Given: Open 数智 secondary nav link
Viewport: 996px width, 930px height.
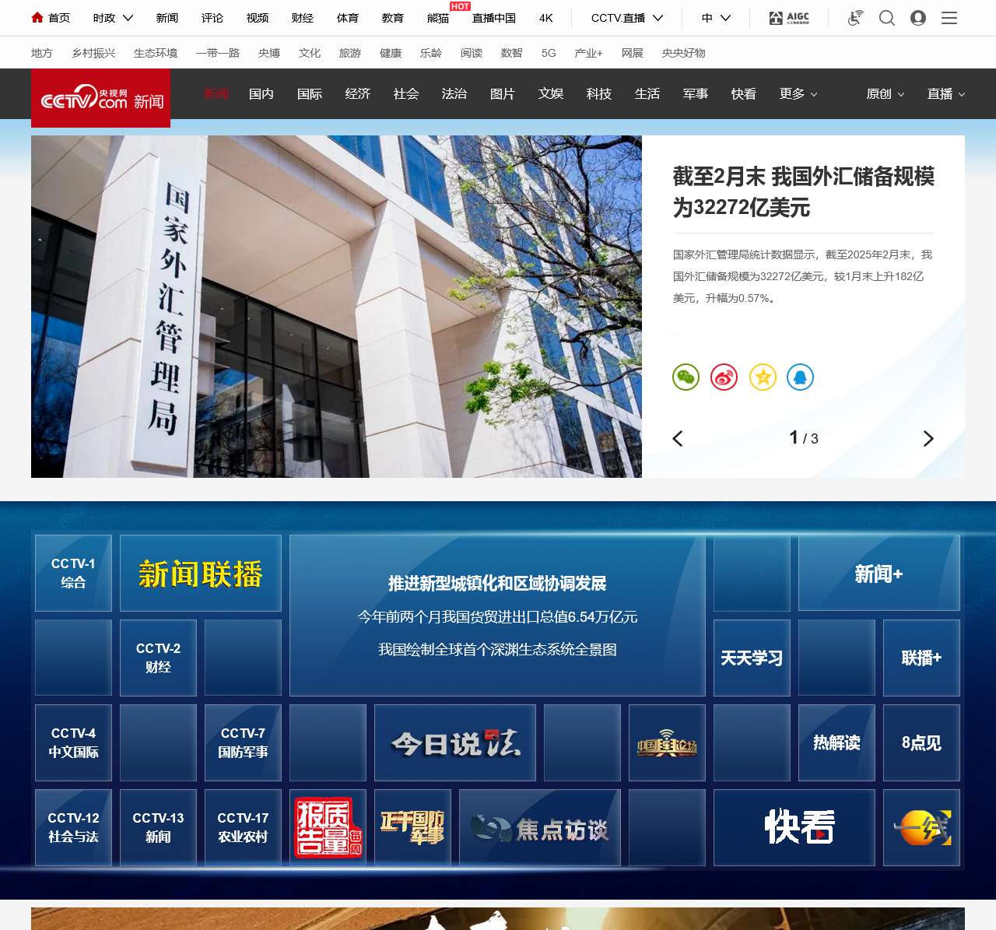Looking at the screenshot, I should click(x=511, y=53).
